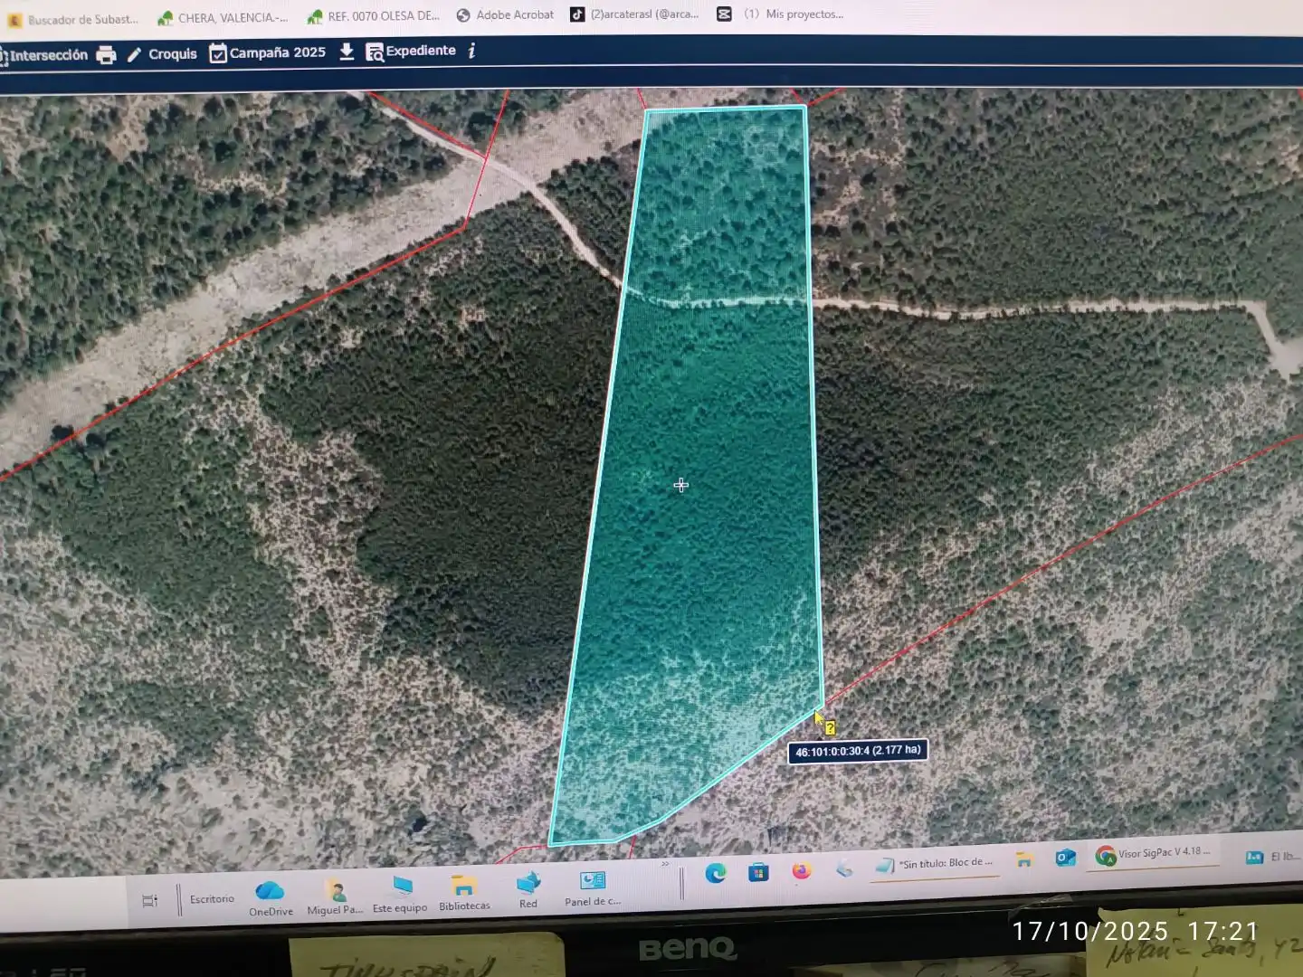Open Outlook from taskbar
The width and height of the screenshot is (1303, 977).
tap(1065, 858)
